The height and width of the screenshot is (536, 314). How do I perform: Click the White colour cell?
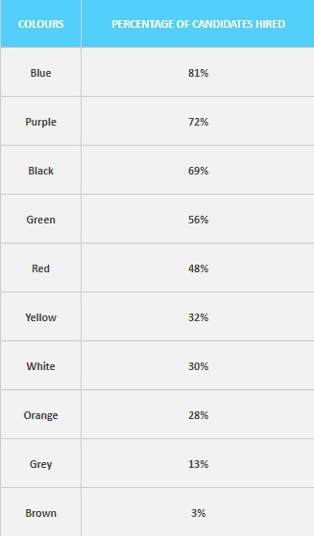pos(41,366)
